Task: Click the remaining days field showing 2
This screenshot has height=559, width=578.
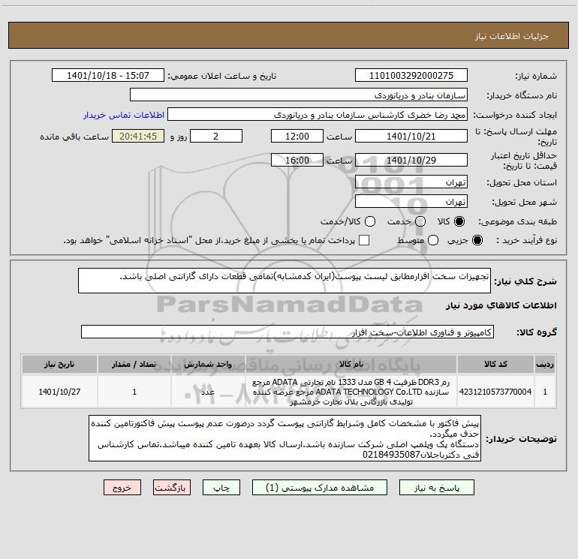Action: pos(216,136)
